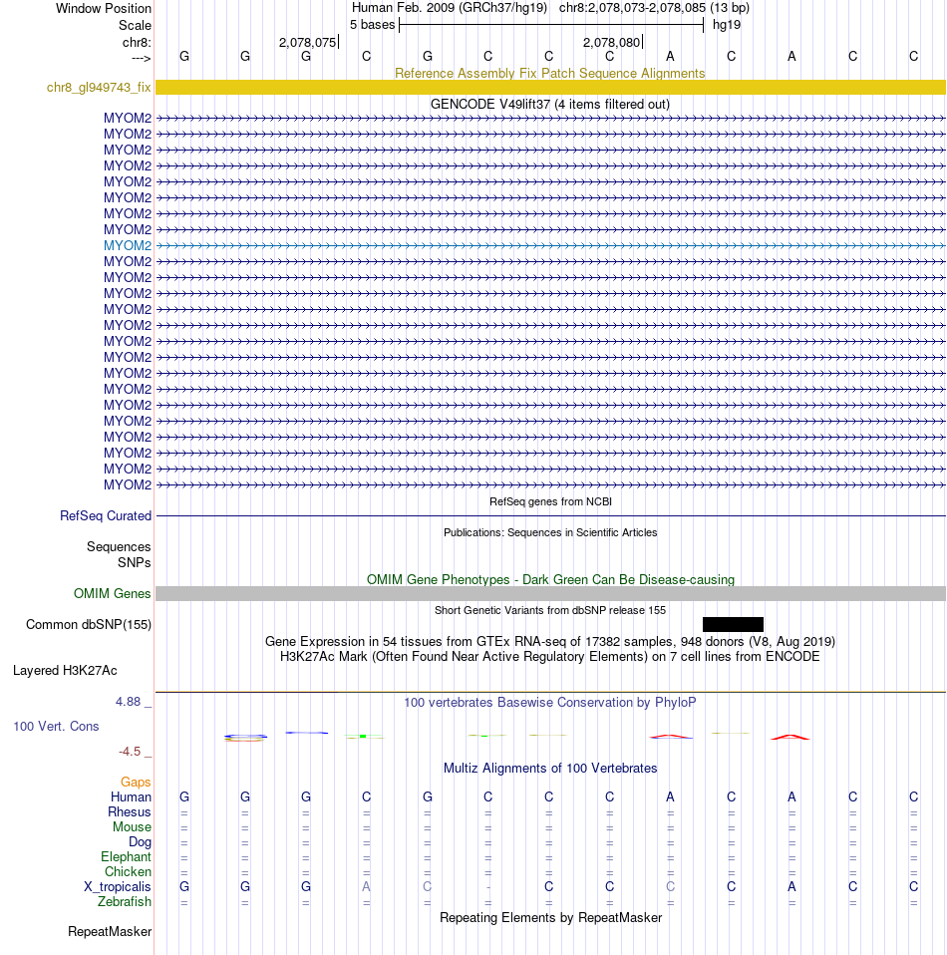This screenshot has height=955, width=947.
Task: Click the SNPs track label
Action: 134,563
